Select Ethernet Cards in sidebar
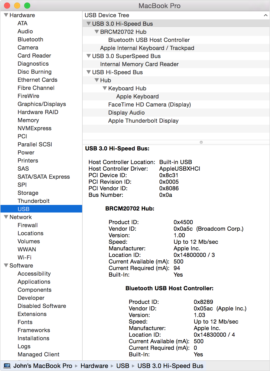The image size is (270, 371). (38, 80)
